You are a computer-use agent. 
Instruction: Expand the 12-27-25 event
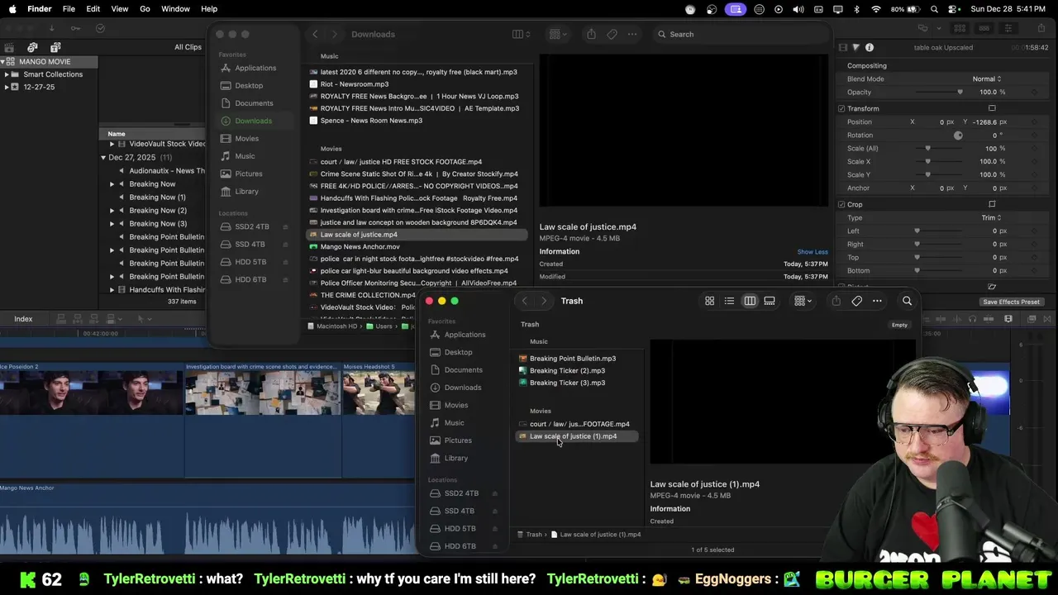(7, 87)
